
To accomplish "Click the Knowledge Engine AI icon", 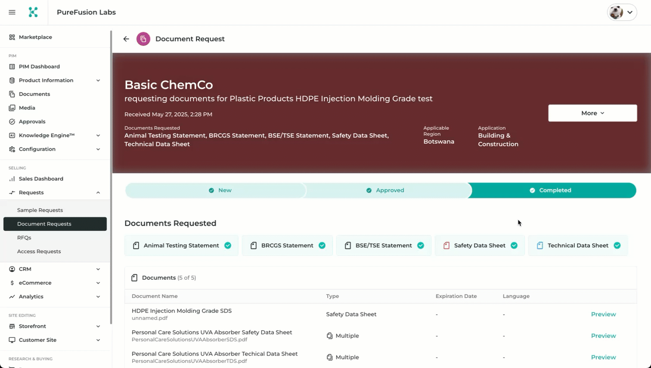I will 12,135.
